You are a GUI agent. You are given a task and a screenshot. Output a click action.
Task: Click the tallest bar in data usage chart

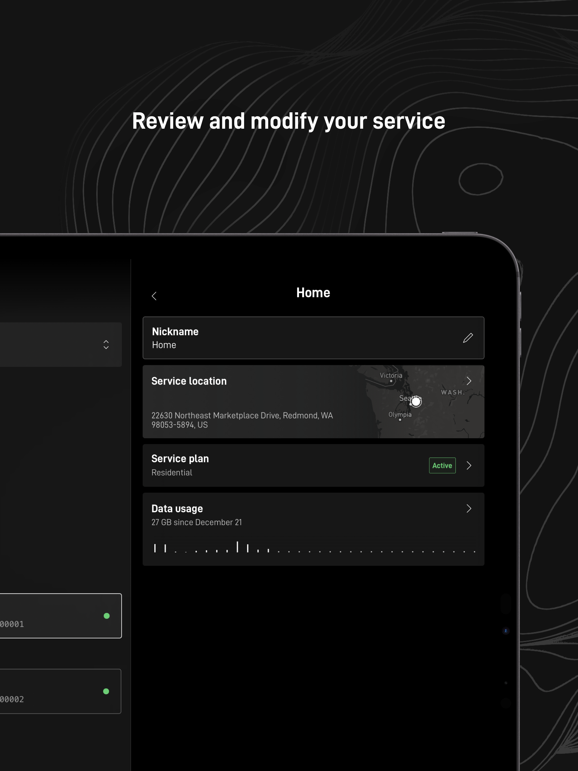[237, 547]
